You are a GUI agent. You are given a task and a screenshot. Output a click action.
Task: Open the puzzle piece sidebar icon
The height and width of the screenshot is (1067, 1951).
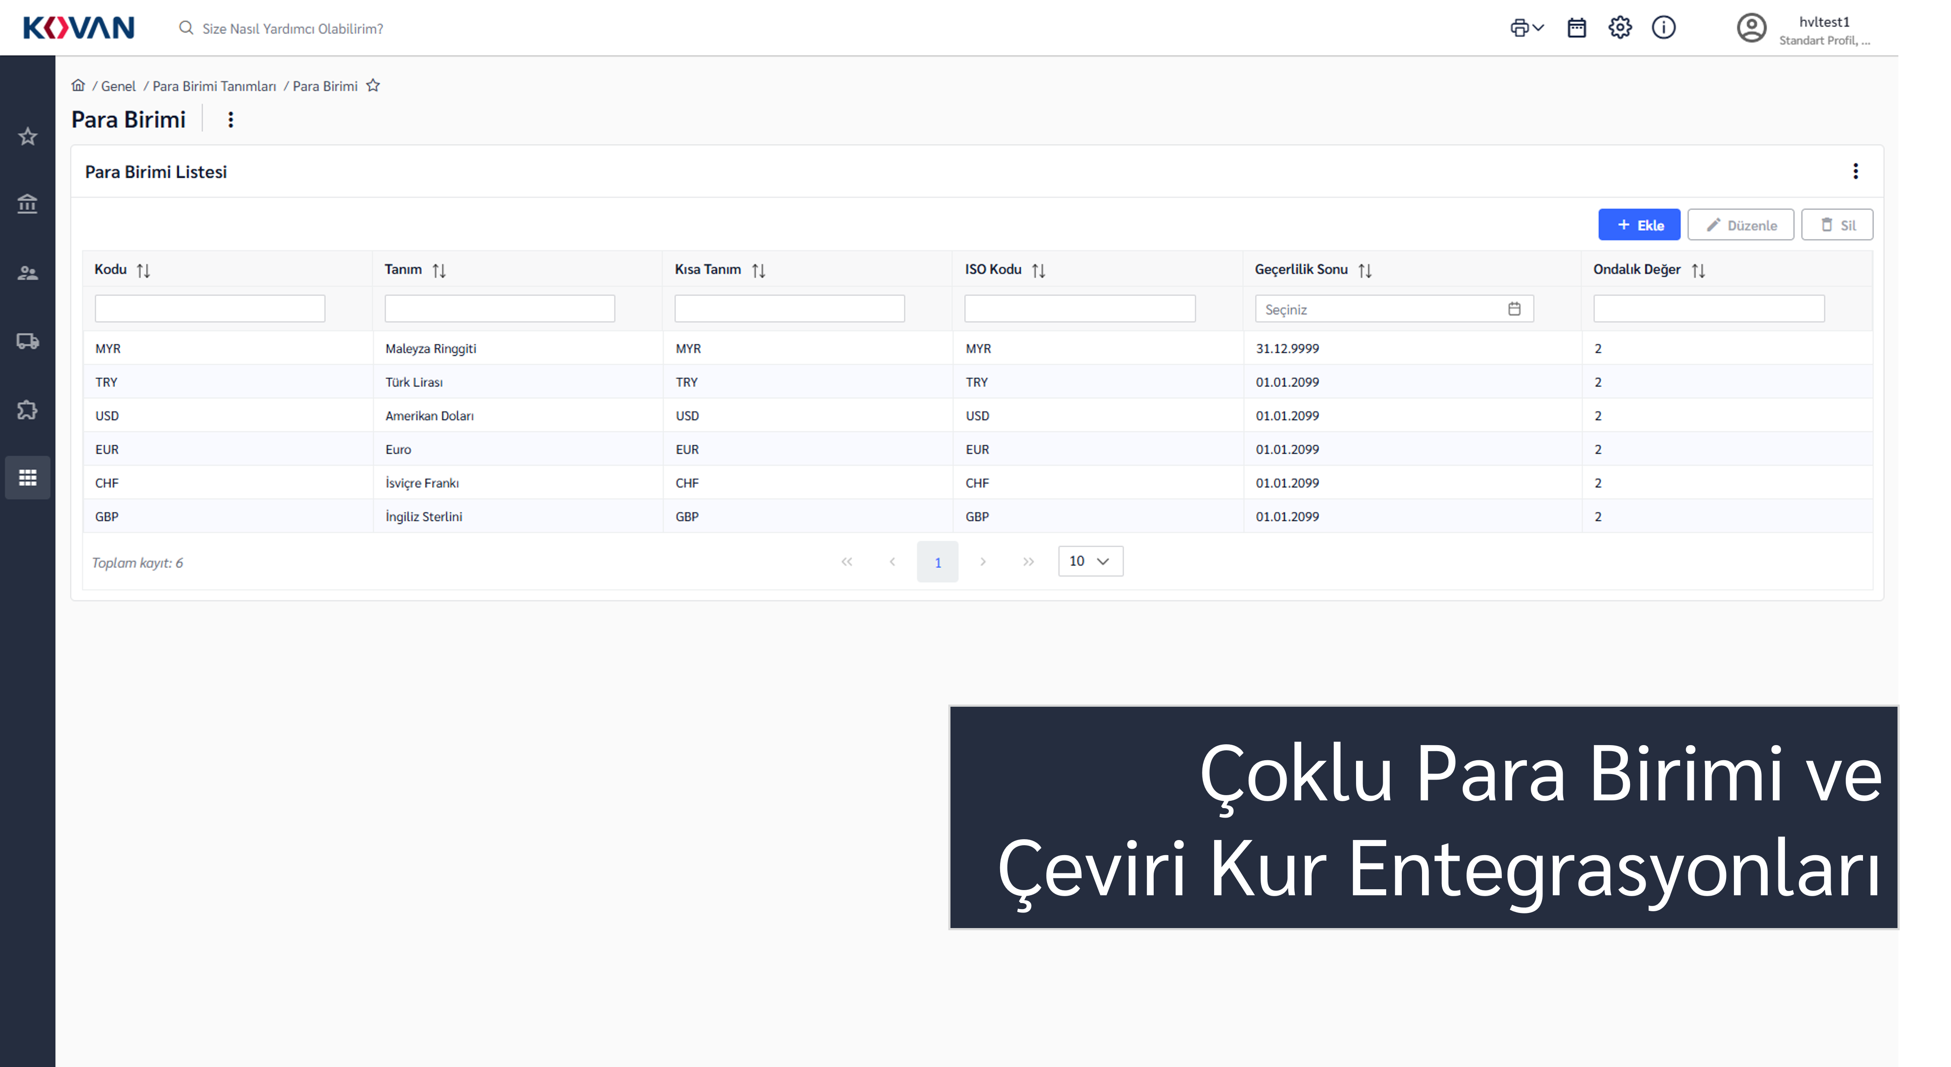[x=27, y=410]
